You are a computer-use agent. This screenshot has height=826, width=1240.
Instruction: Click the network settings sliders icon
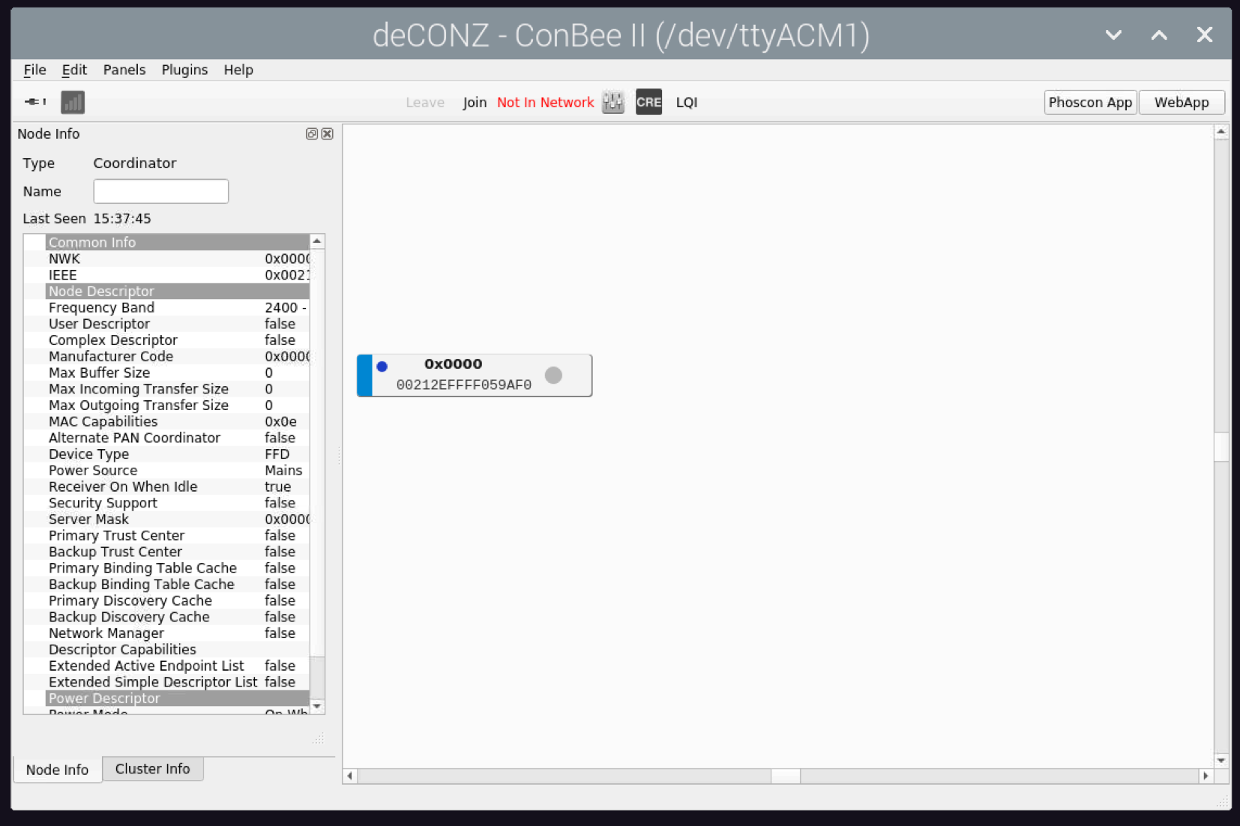[x=613, y=102]
